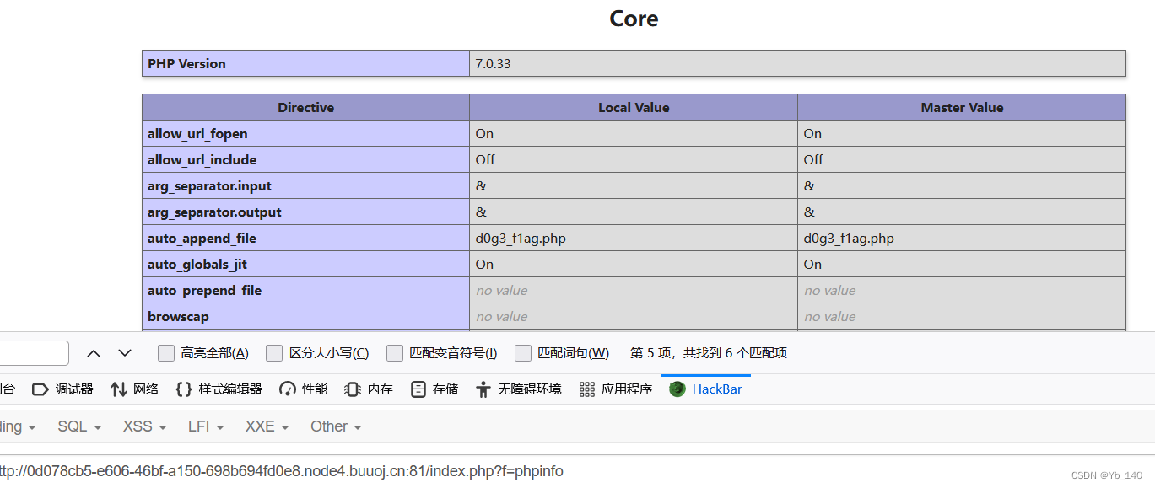The height and width of the screenshot is (488, 1155).
Task: Check the 区分大小写 option
Action: (x=274, y=353)
